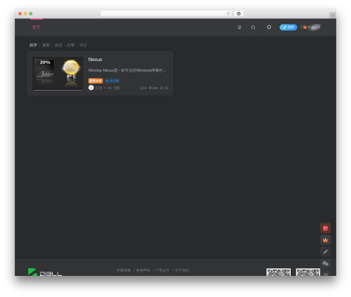Open 关于我们 footer link
Viewport: 351px width, 297px height.
[182, 270]
